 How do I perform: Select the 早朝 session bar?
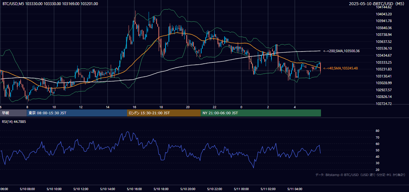click(x=13, y=113)
